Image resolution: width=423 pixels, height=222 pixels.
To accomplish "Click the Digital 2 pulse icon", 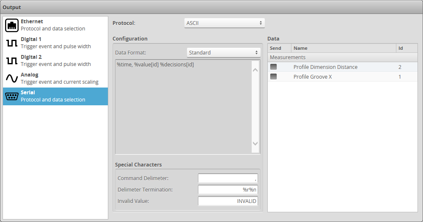I will 12,61.
